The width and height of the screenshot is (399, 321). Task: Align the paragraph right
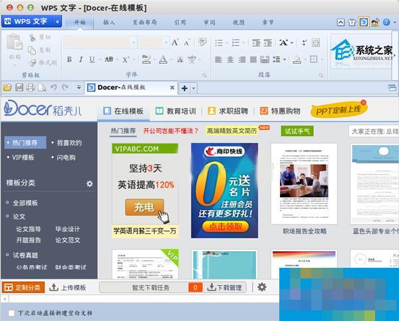pyautogui.click(x=242, y=60)
